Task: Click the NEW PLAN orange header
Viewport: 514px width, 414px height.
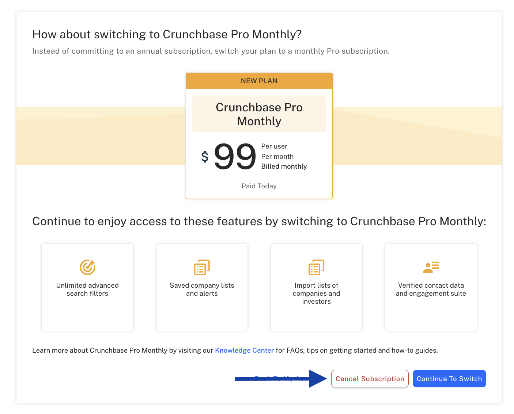Action: (x=259, y=81)
